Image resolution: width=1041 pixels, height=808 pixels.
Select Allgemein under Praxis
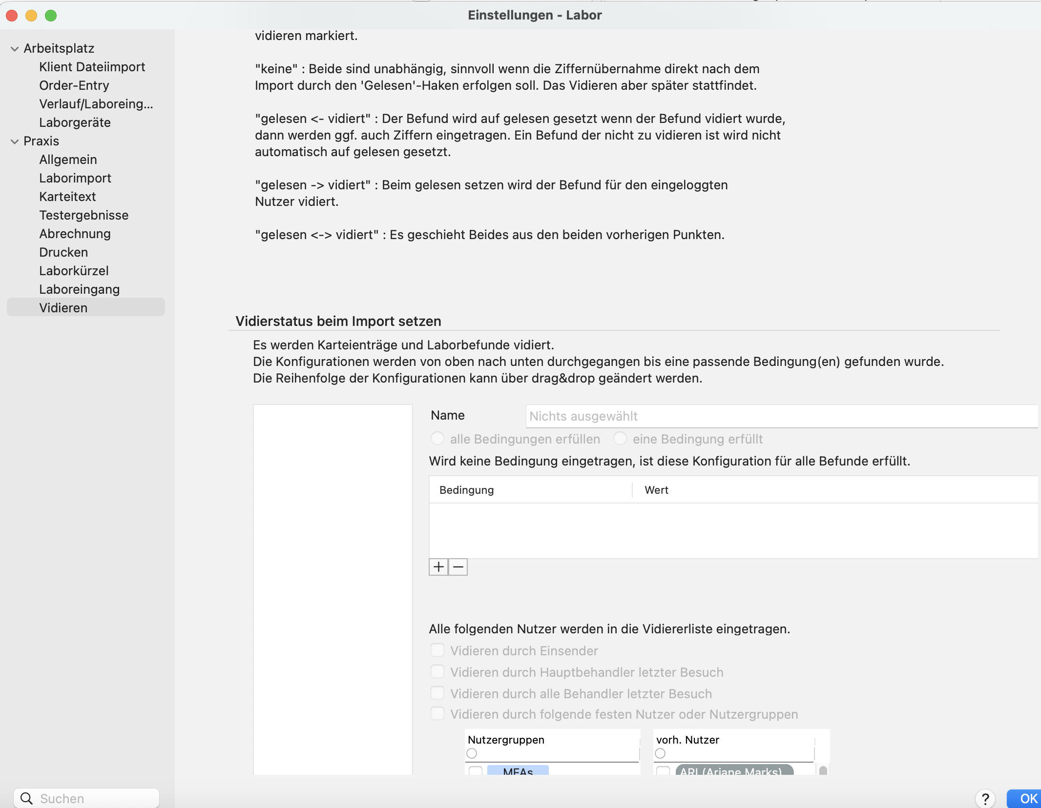[68, 160]
